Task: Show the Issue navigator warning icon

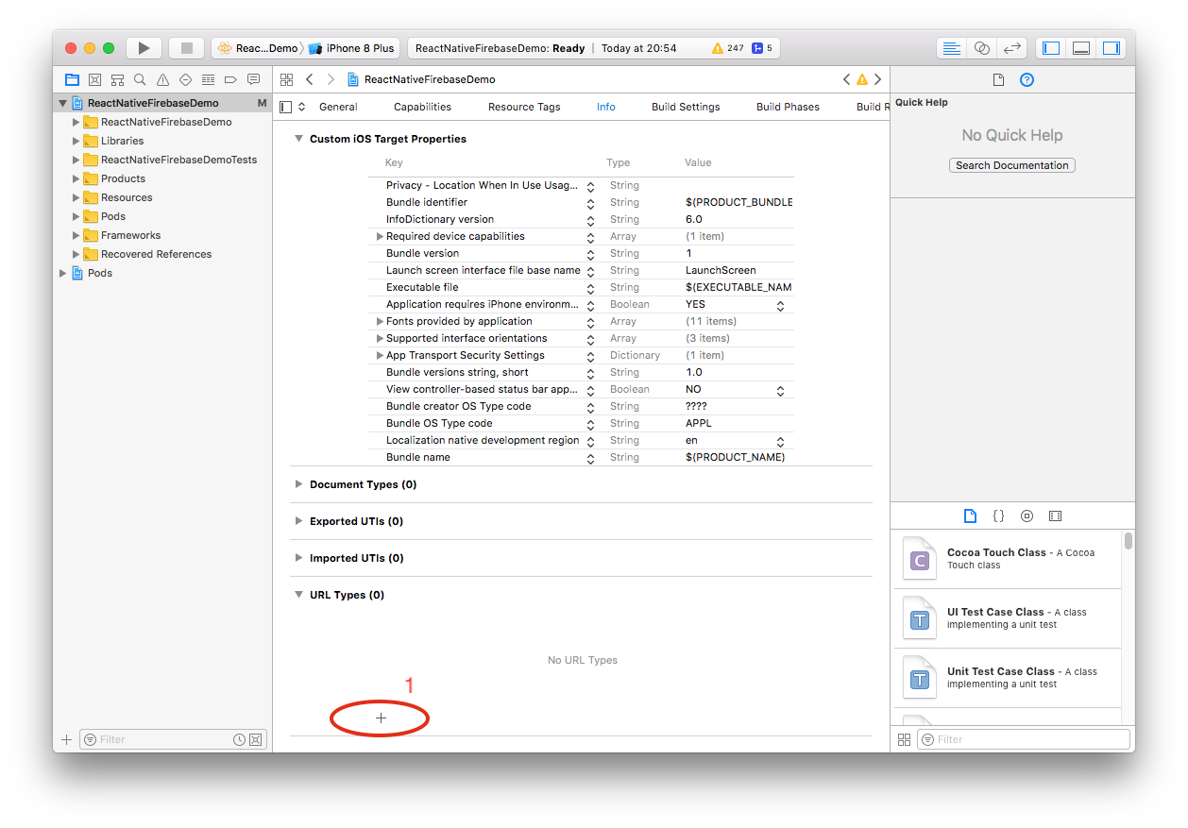Action: [x=162, y=80]
